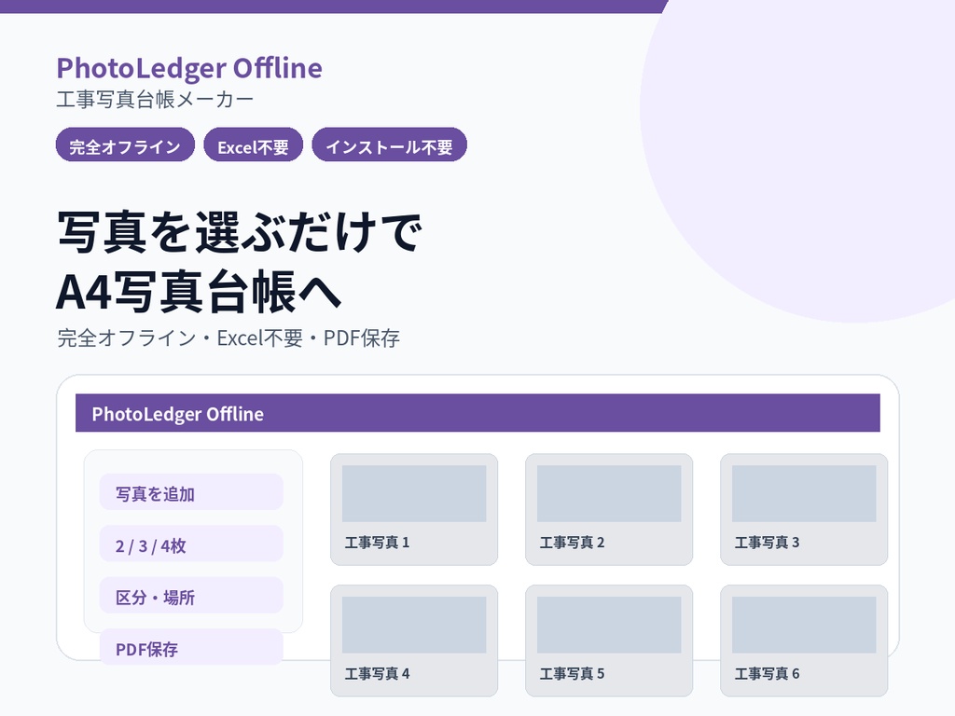
Task: Click the 工事写真台帳メーカー subtitle
Action: pyautogui.click(x=155, y=99)
